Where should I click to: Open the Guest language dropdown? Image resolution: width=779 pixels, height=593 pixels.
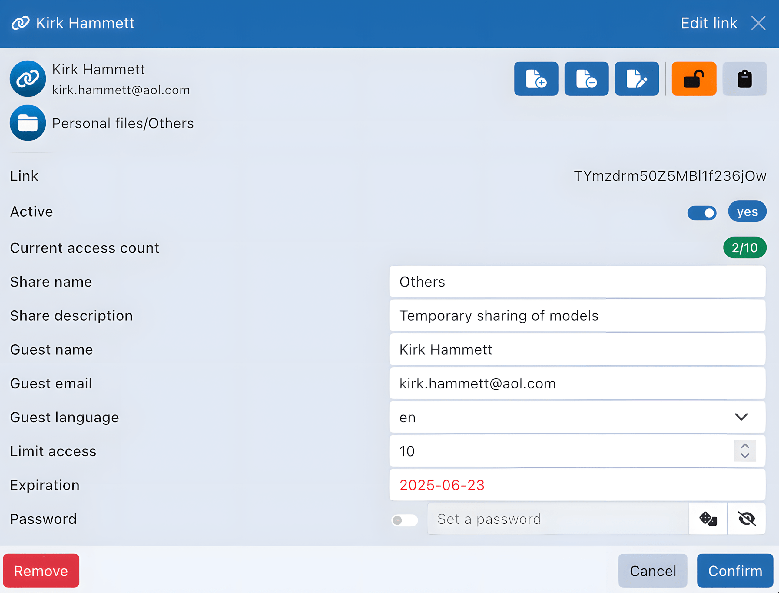pyautogui.click(x=741, y=417)
